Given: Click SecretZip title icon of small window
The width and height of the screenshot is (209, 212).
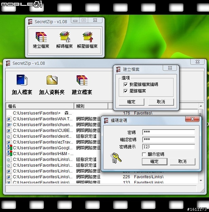Looking at the screenshot, I should (30, 21).
